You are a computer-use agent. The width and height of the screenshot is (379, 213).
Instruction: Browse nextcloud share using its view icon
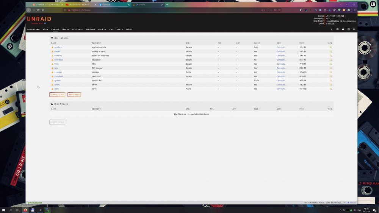tap(331, 76)
